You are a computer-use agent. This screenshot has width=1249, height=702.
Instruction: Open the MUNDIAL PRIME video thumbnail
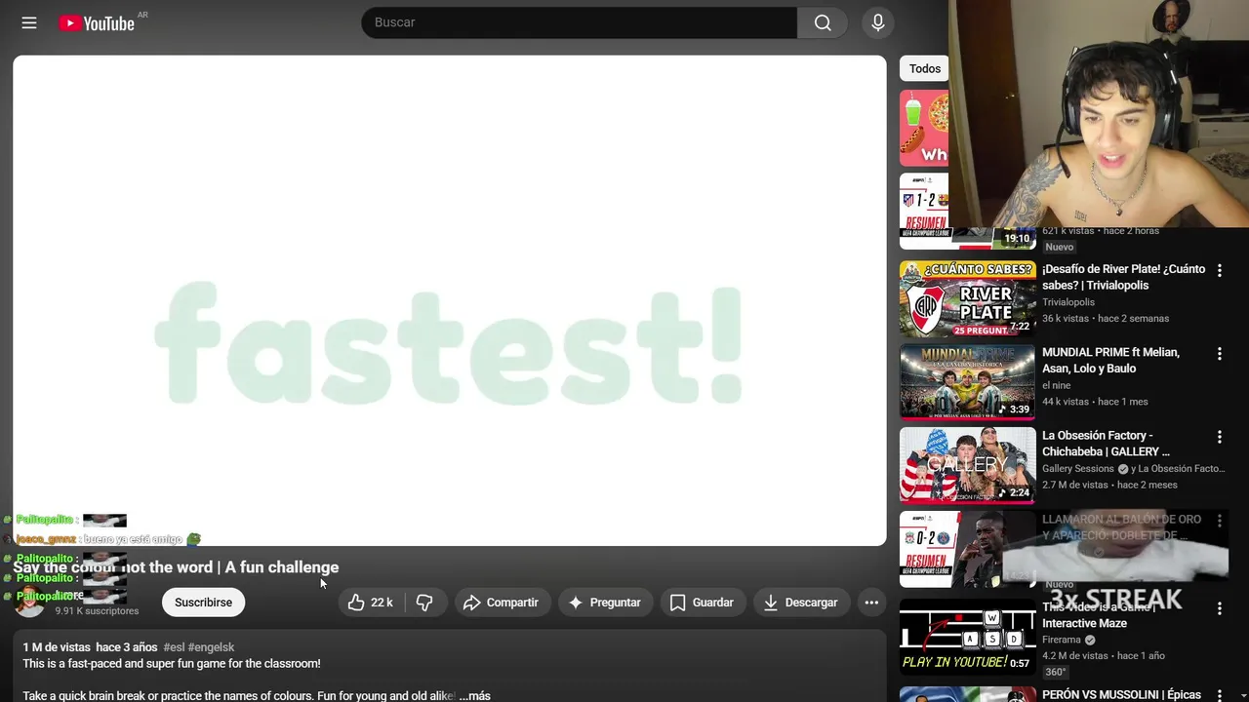[x=968, y=381]
